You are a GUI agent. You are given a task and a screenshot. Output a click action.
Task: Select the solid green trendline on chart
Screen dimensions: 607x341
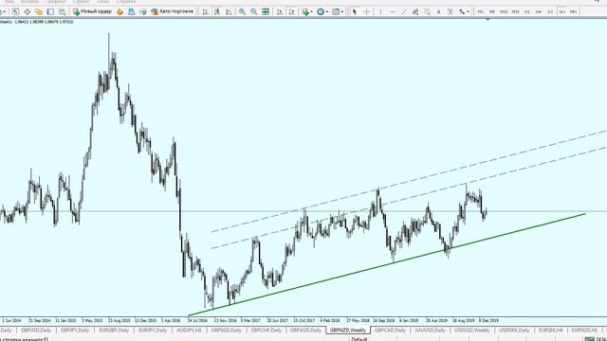(x=387, y=264)
